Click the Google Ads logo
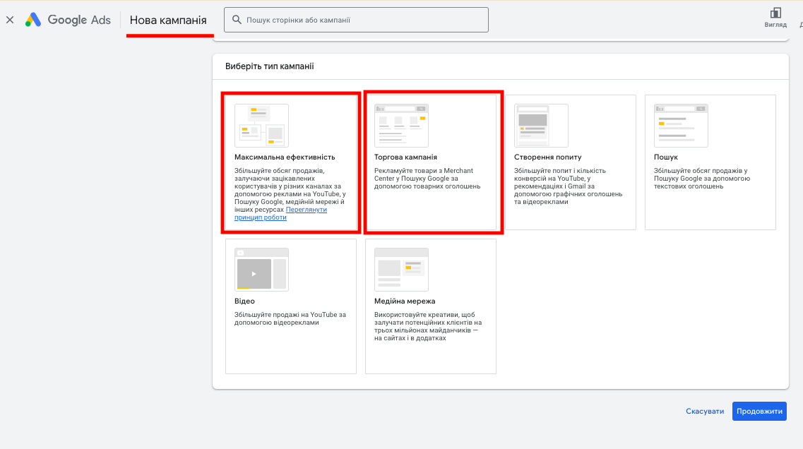Image resolution: width=803 pixels, height=449 pixels. (68, 20)
